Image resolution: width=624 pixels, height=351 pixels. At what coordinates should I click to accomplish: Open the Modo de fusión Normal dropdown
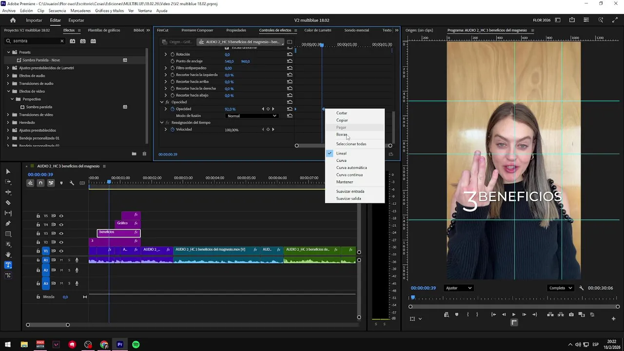coord(252,116)
